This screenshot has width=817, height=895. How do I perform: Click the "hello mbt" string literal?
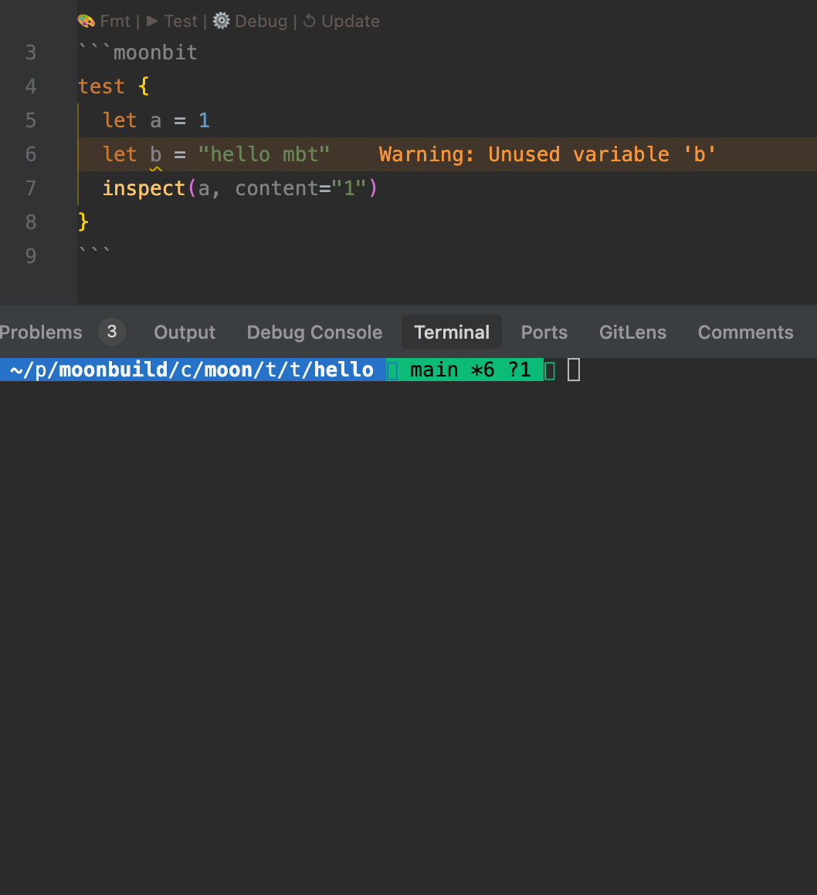click(x=263, y=154)
